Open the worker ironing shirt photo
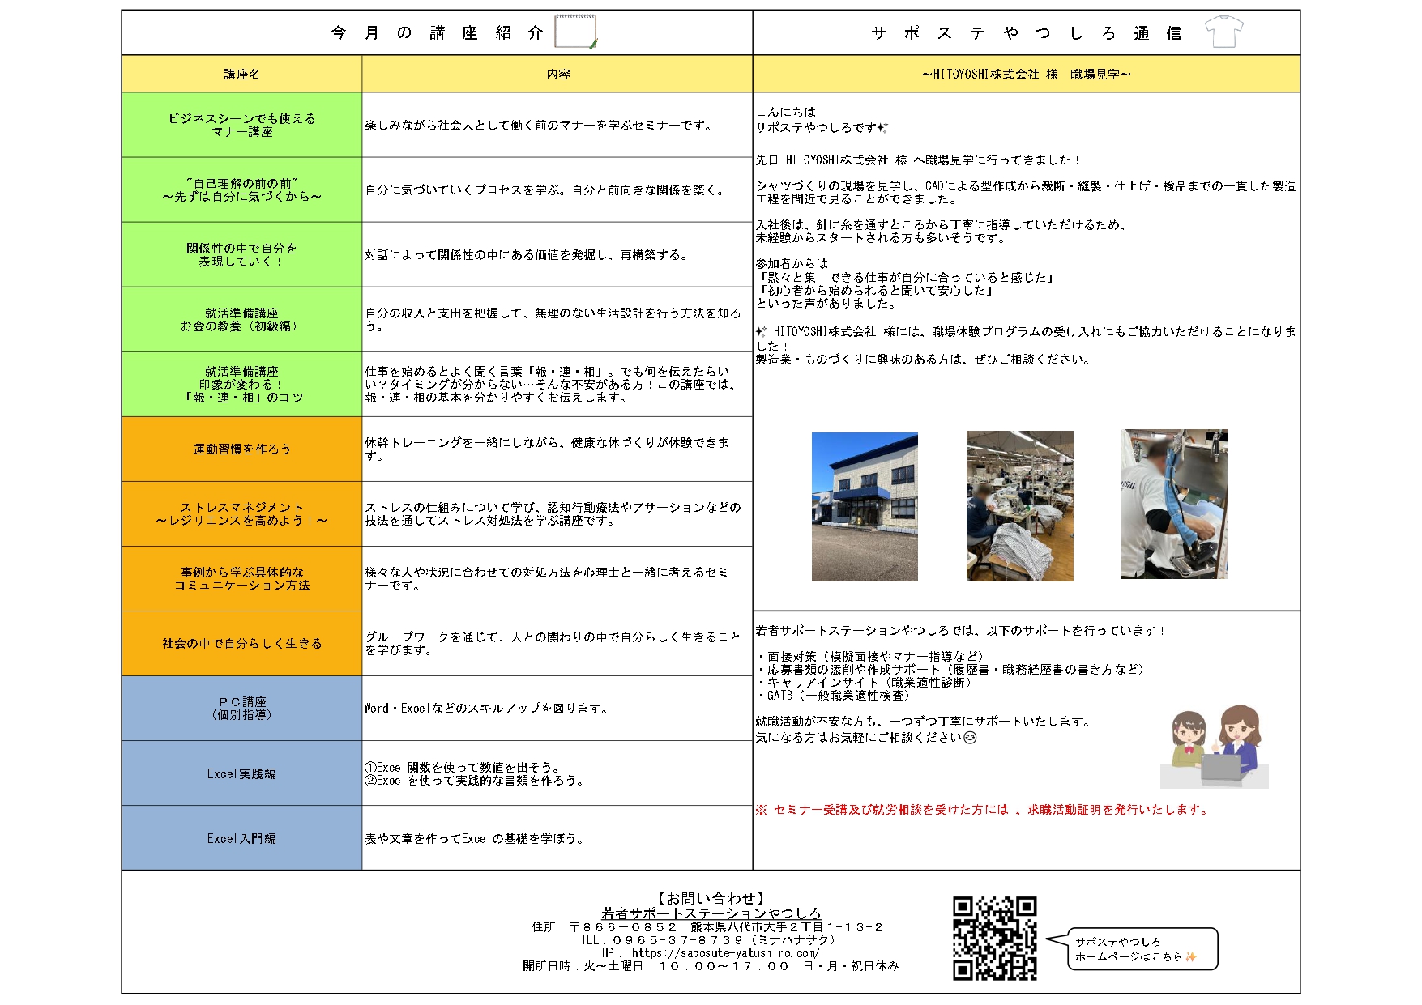 point(1174,504)
